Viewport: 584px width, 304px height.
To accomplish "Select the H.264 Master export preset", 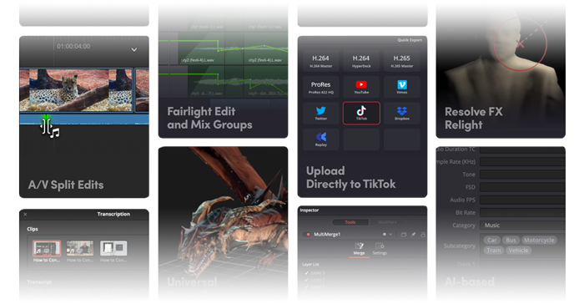I will (320, 61).
